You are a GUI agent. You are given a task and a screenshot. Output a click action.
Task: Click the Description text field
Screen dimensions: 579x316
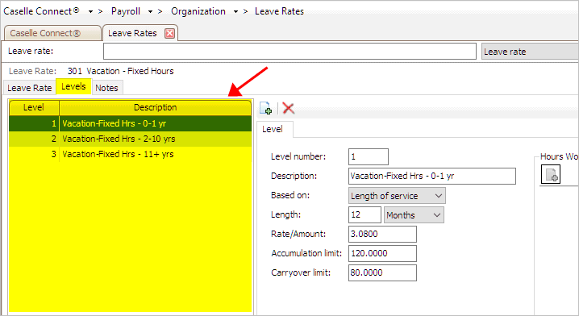432,176
